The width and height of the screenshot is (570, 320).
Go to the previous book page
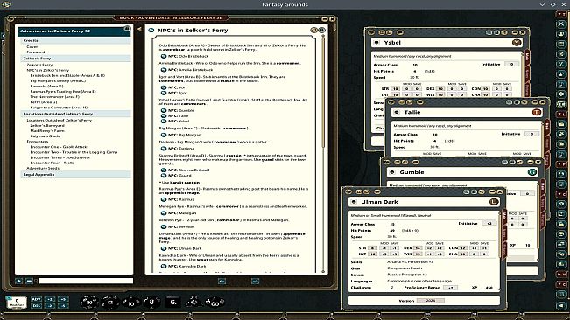pyautogui.click(x=222, y=281)
